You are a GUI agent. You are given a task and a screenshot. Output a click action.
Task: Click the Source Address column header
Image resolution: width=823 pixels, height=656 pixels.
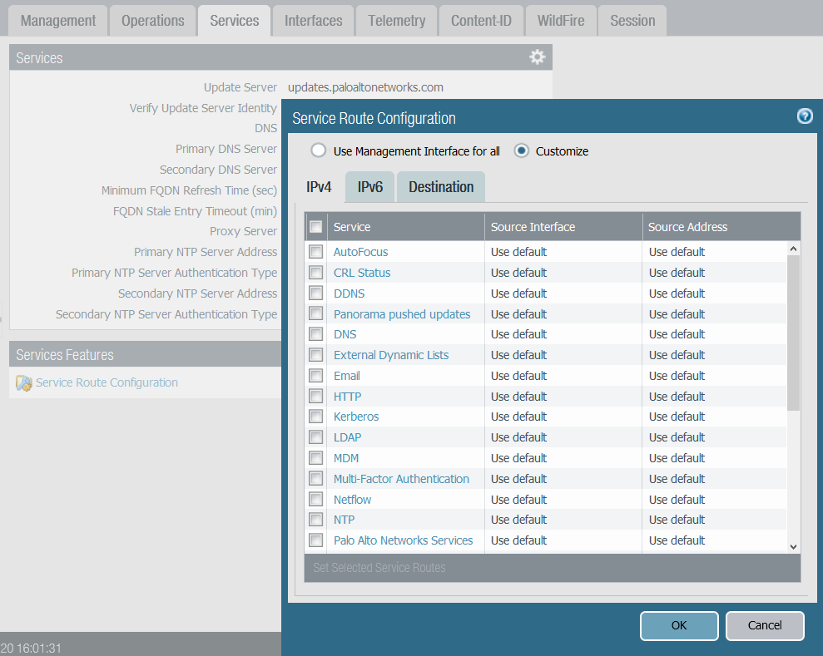coord(721,226)
